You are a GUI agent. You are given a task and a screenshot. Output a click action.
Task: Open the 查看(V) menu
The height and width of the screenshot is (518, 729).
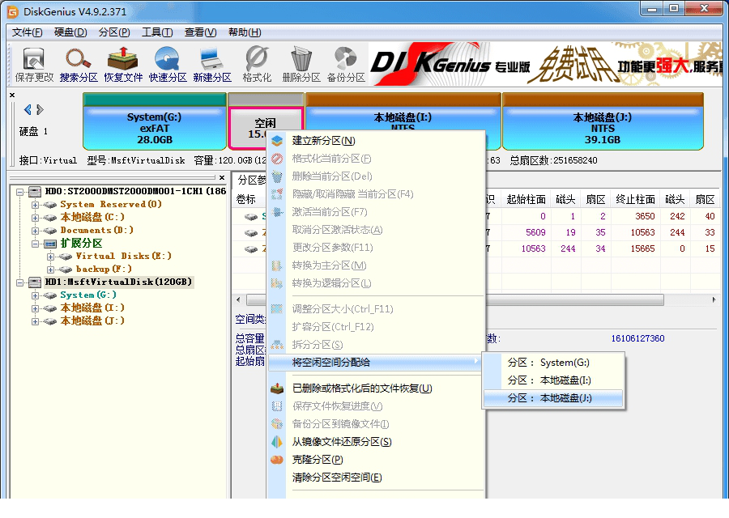click(200, 32)
